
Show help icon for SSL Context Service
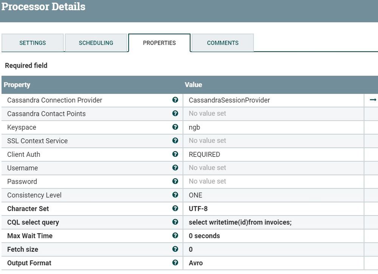click(175, 140)
